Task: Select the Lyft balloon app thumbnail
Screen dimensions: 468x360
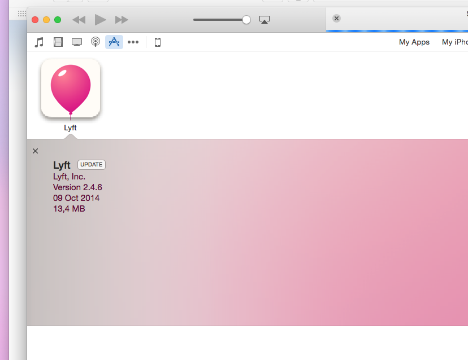Action: click(x=71, y=88)
